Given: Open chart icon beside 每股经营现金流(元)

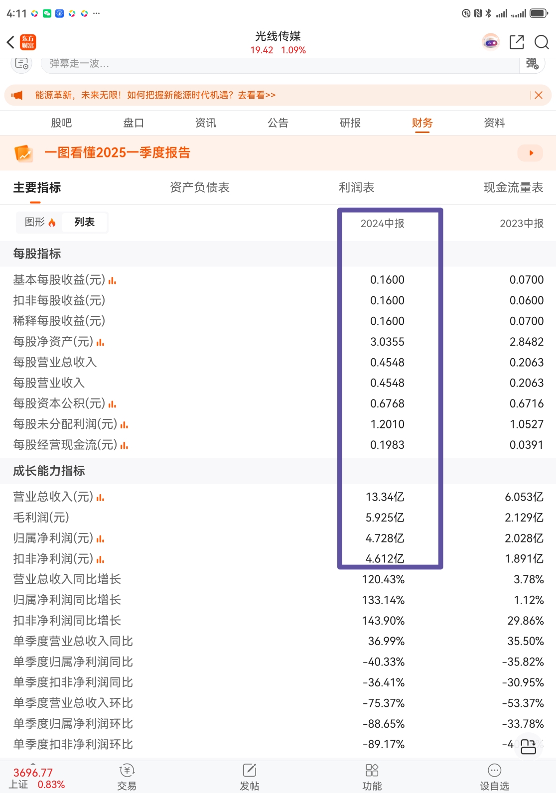Looking at the screenshot, I should point(124,445).
